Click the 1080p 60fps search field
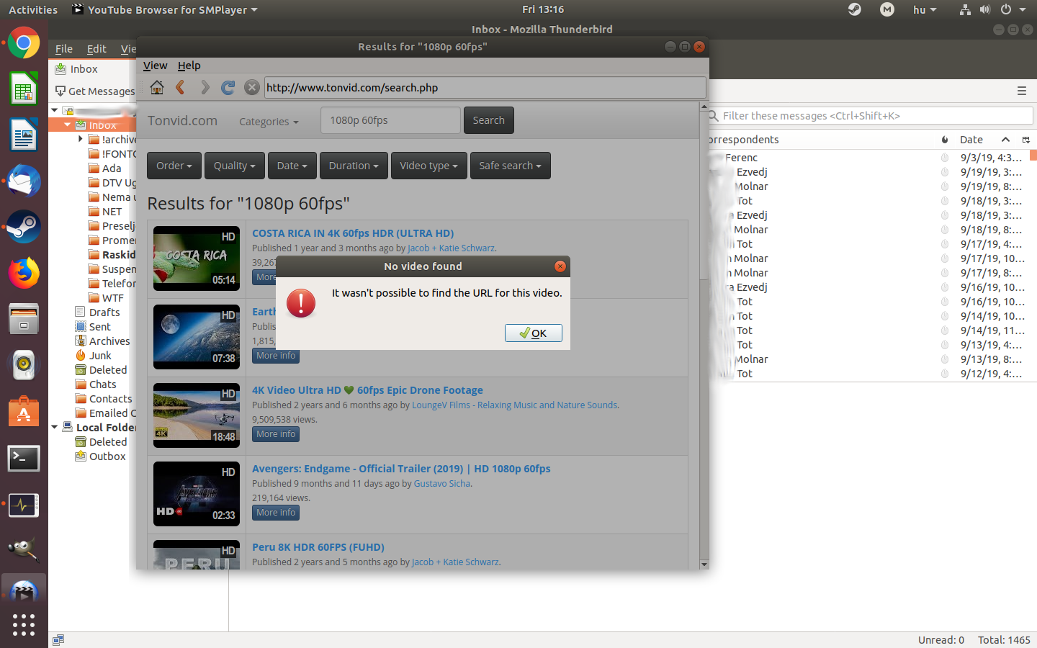The width and height of the screenshot is (1037, 648). pyautogui.click(x=390, y=120)
